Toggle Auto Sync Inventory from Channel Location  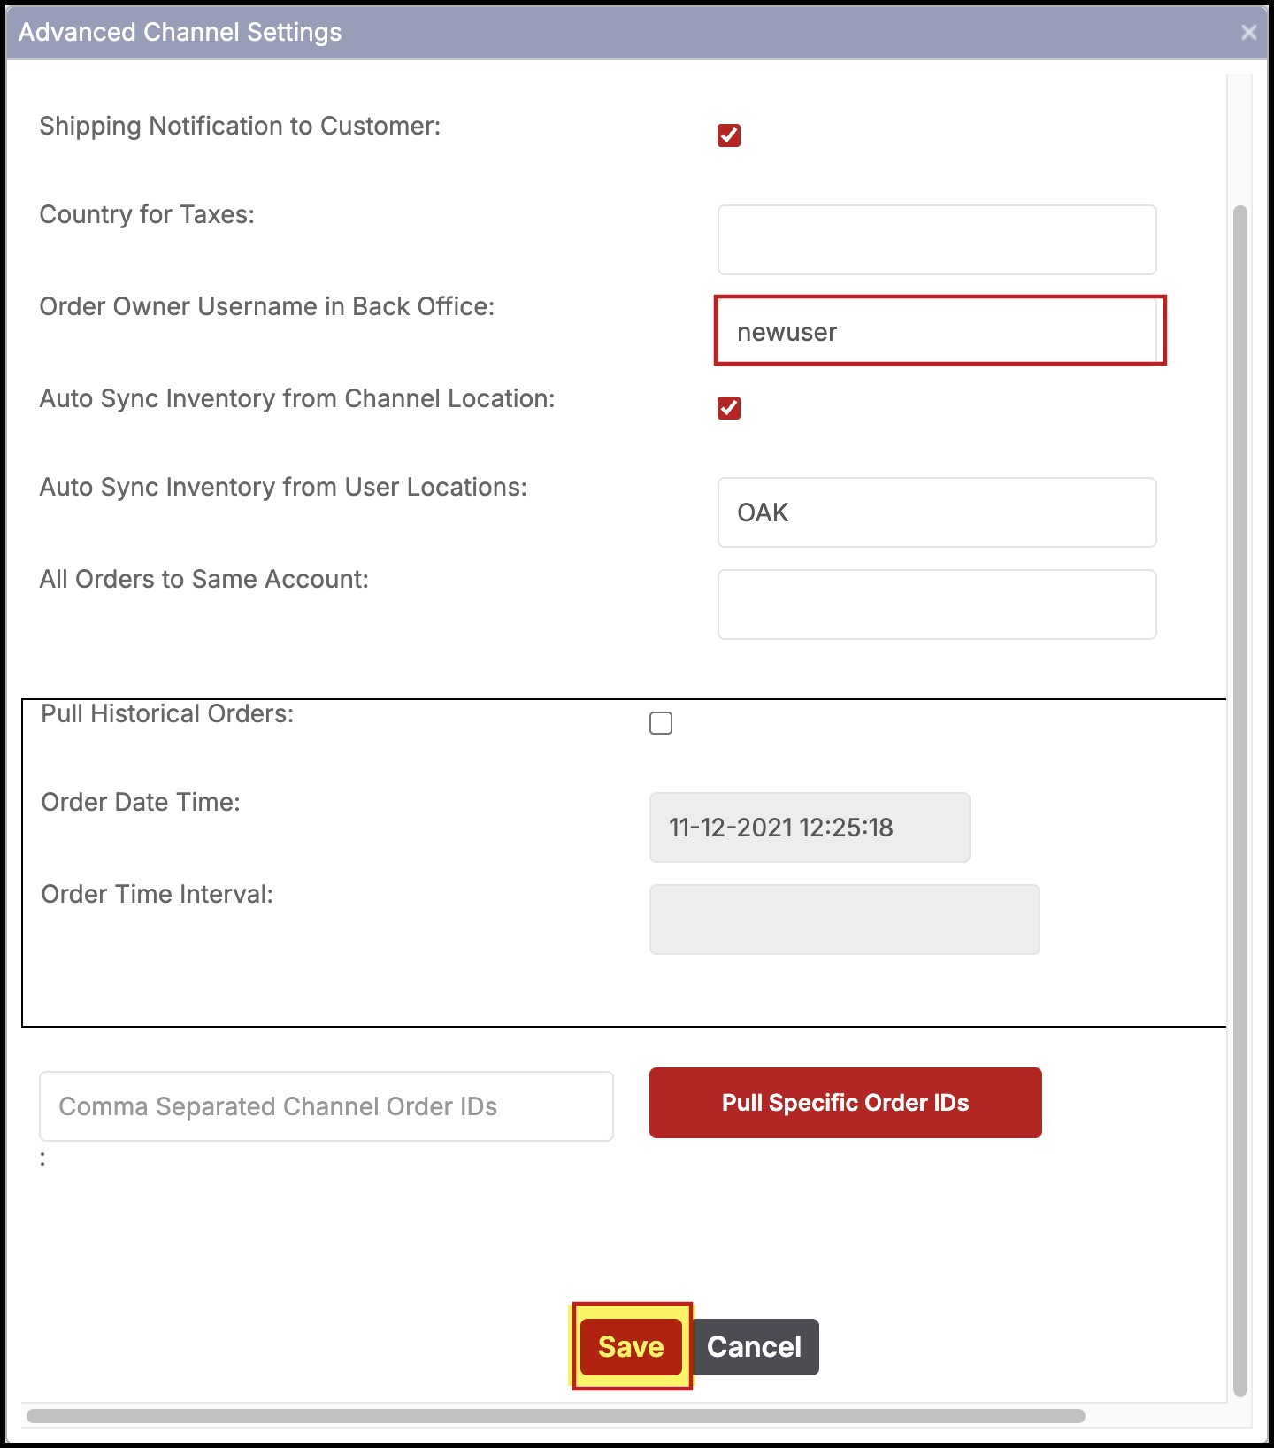729,408
